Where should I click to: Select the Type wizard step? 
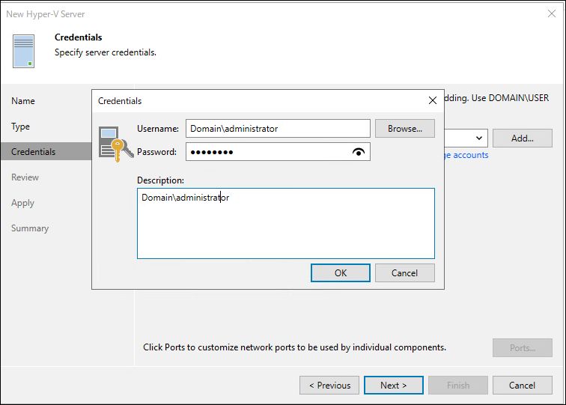pos(21,127)
